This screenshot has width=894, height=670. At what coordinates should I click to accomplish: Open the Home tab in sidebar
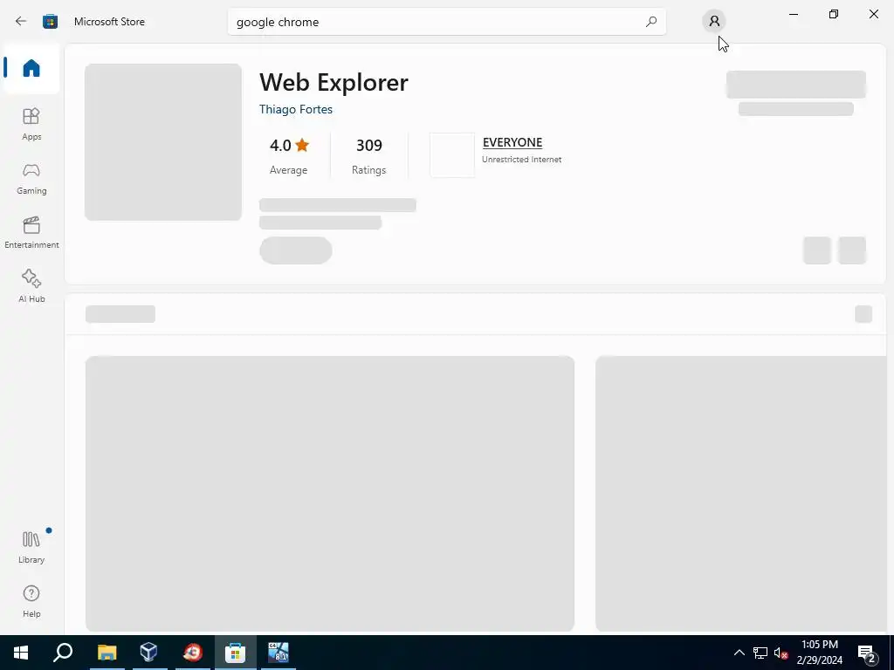coord(31,68)
